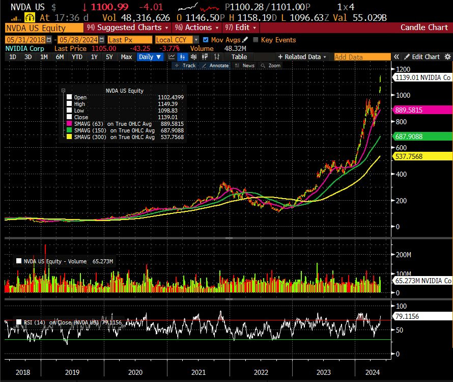Click the Last Px field
Image resolution: width=453 pixels, height=382 pixels.
(x=130, y=40)
